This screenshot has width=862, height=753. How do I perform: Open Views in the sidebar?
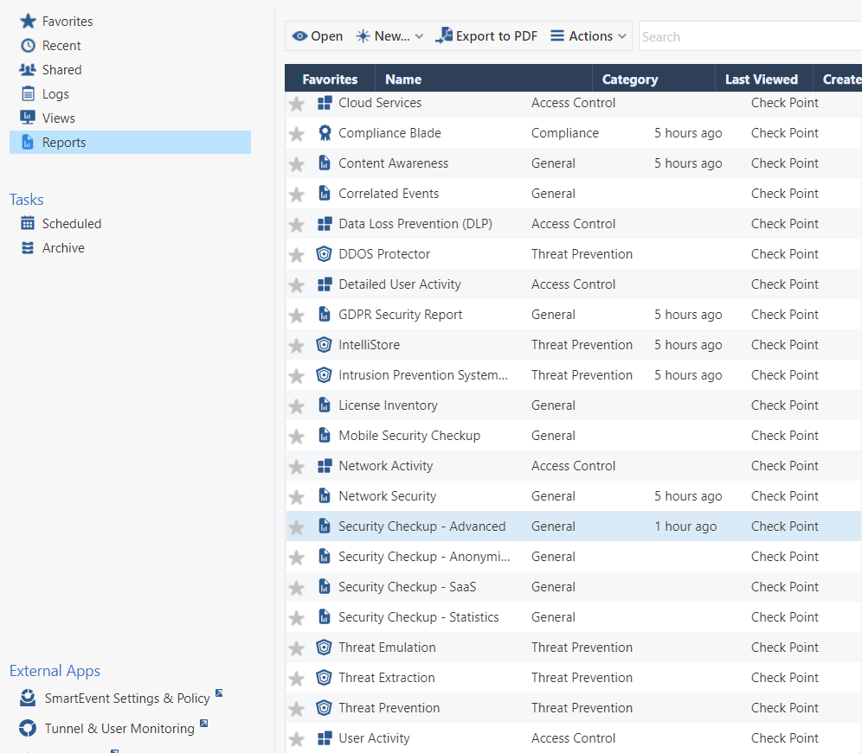click(x=58, y=118)
